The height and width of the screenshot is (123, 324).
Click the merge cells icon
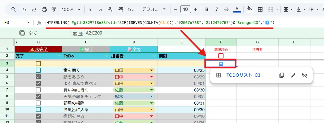tap(271, 9)
